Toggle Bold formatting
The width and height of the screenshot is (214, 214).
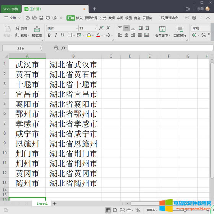(x=49, y=35)
